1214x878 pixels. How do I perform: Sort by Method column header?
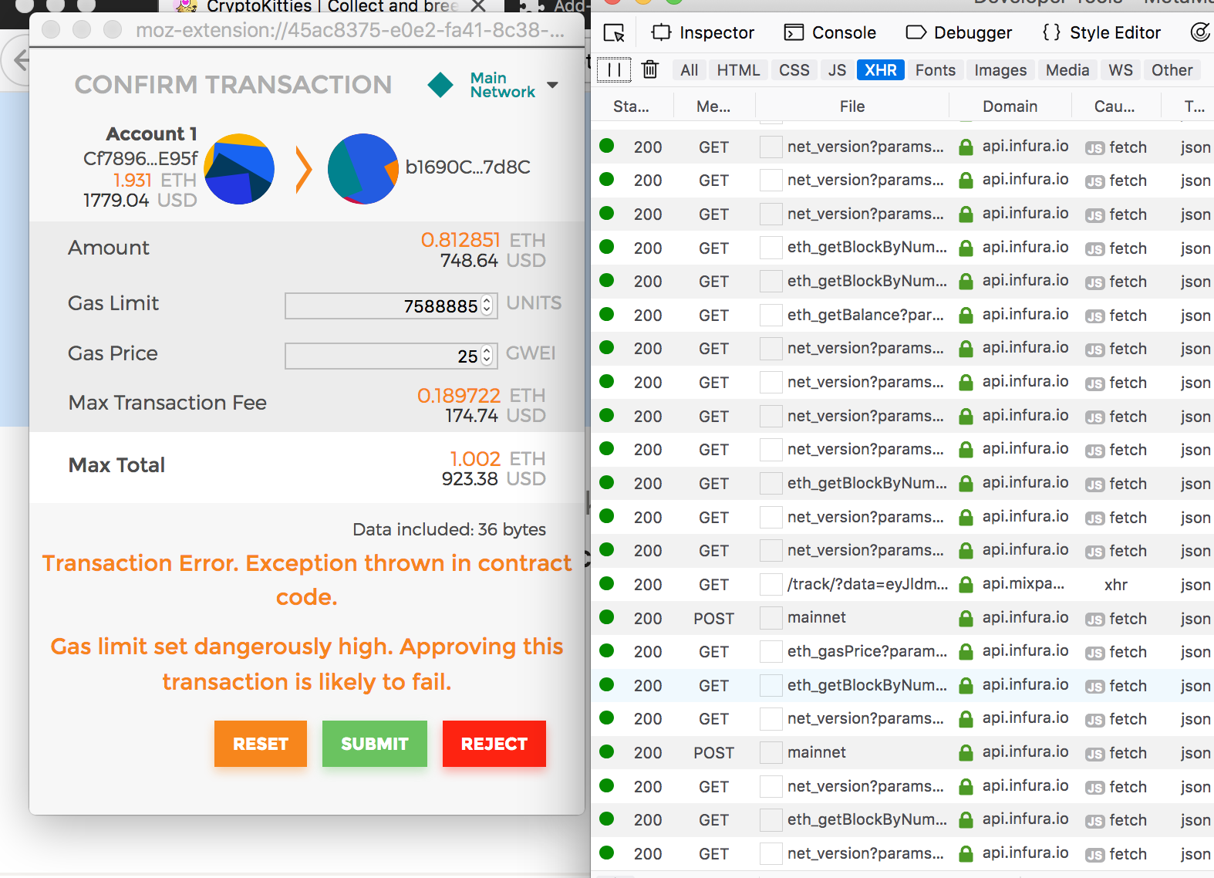(x=713, y=106)
